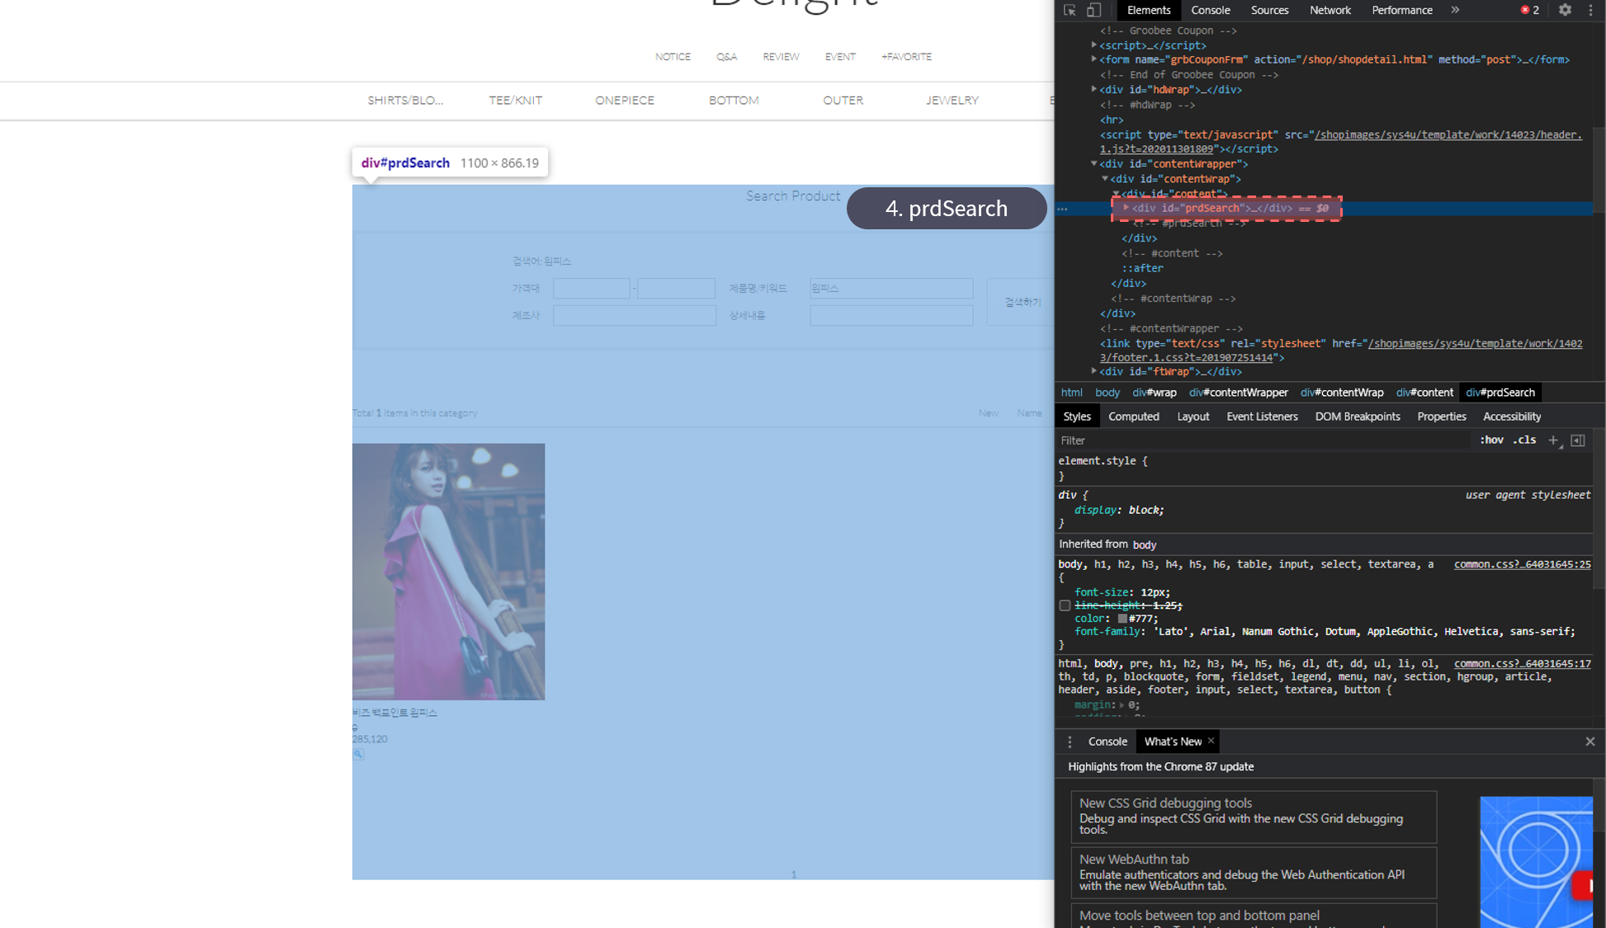Add new style rule with plus icon
This screenshot has height=928, width=1606.
1553,440
